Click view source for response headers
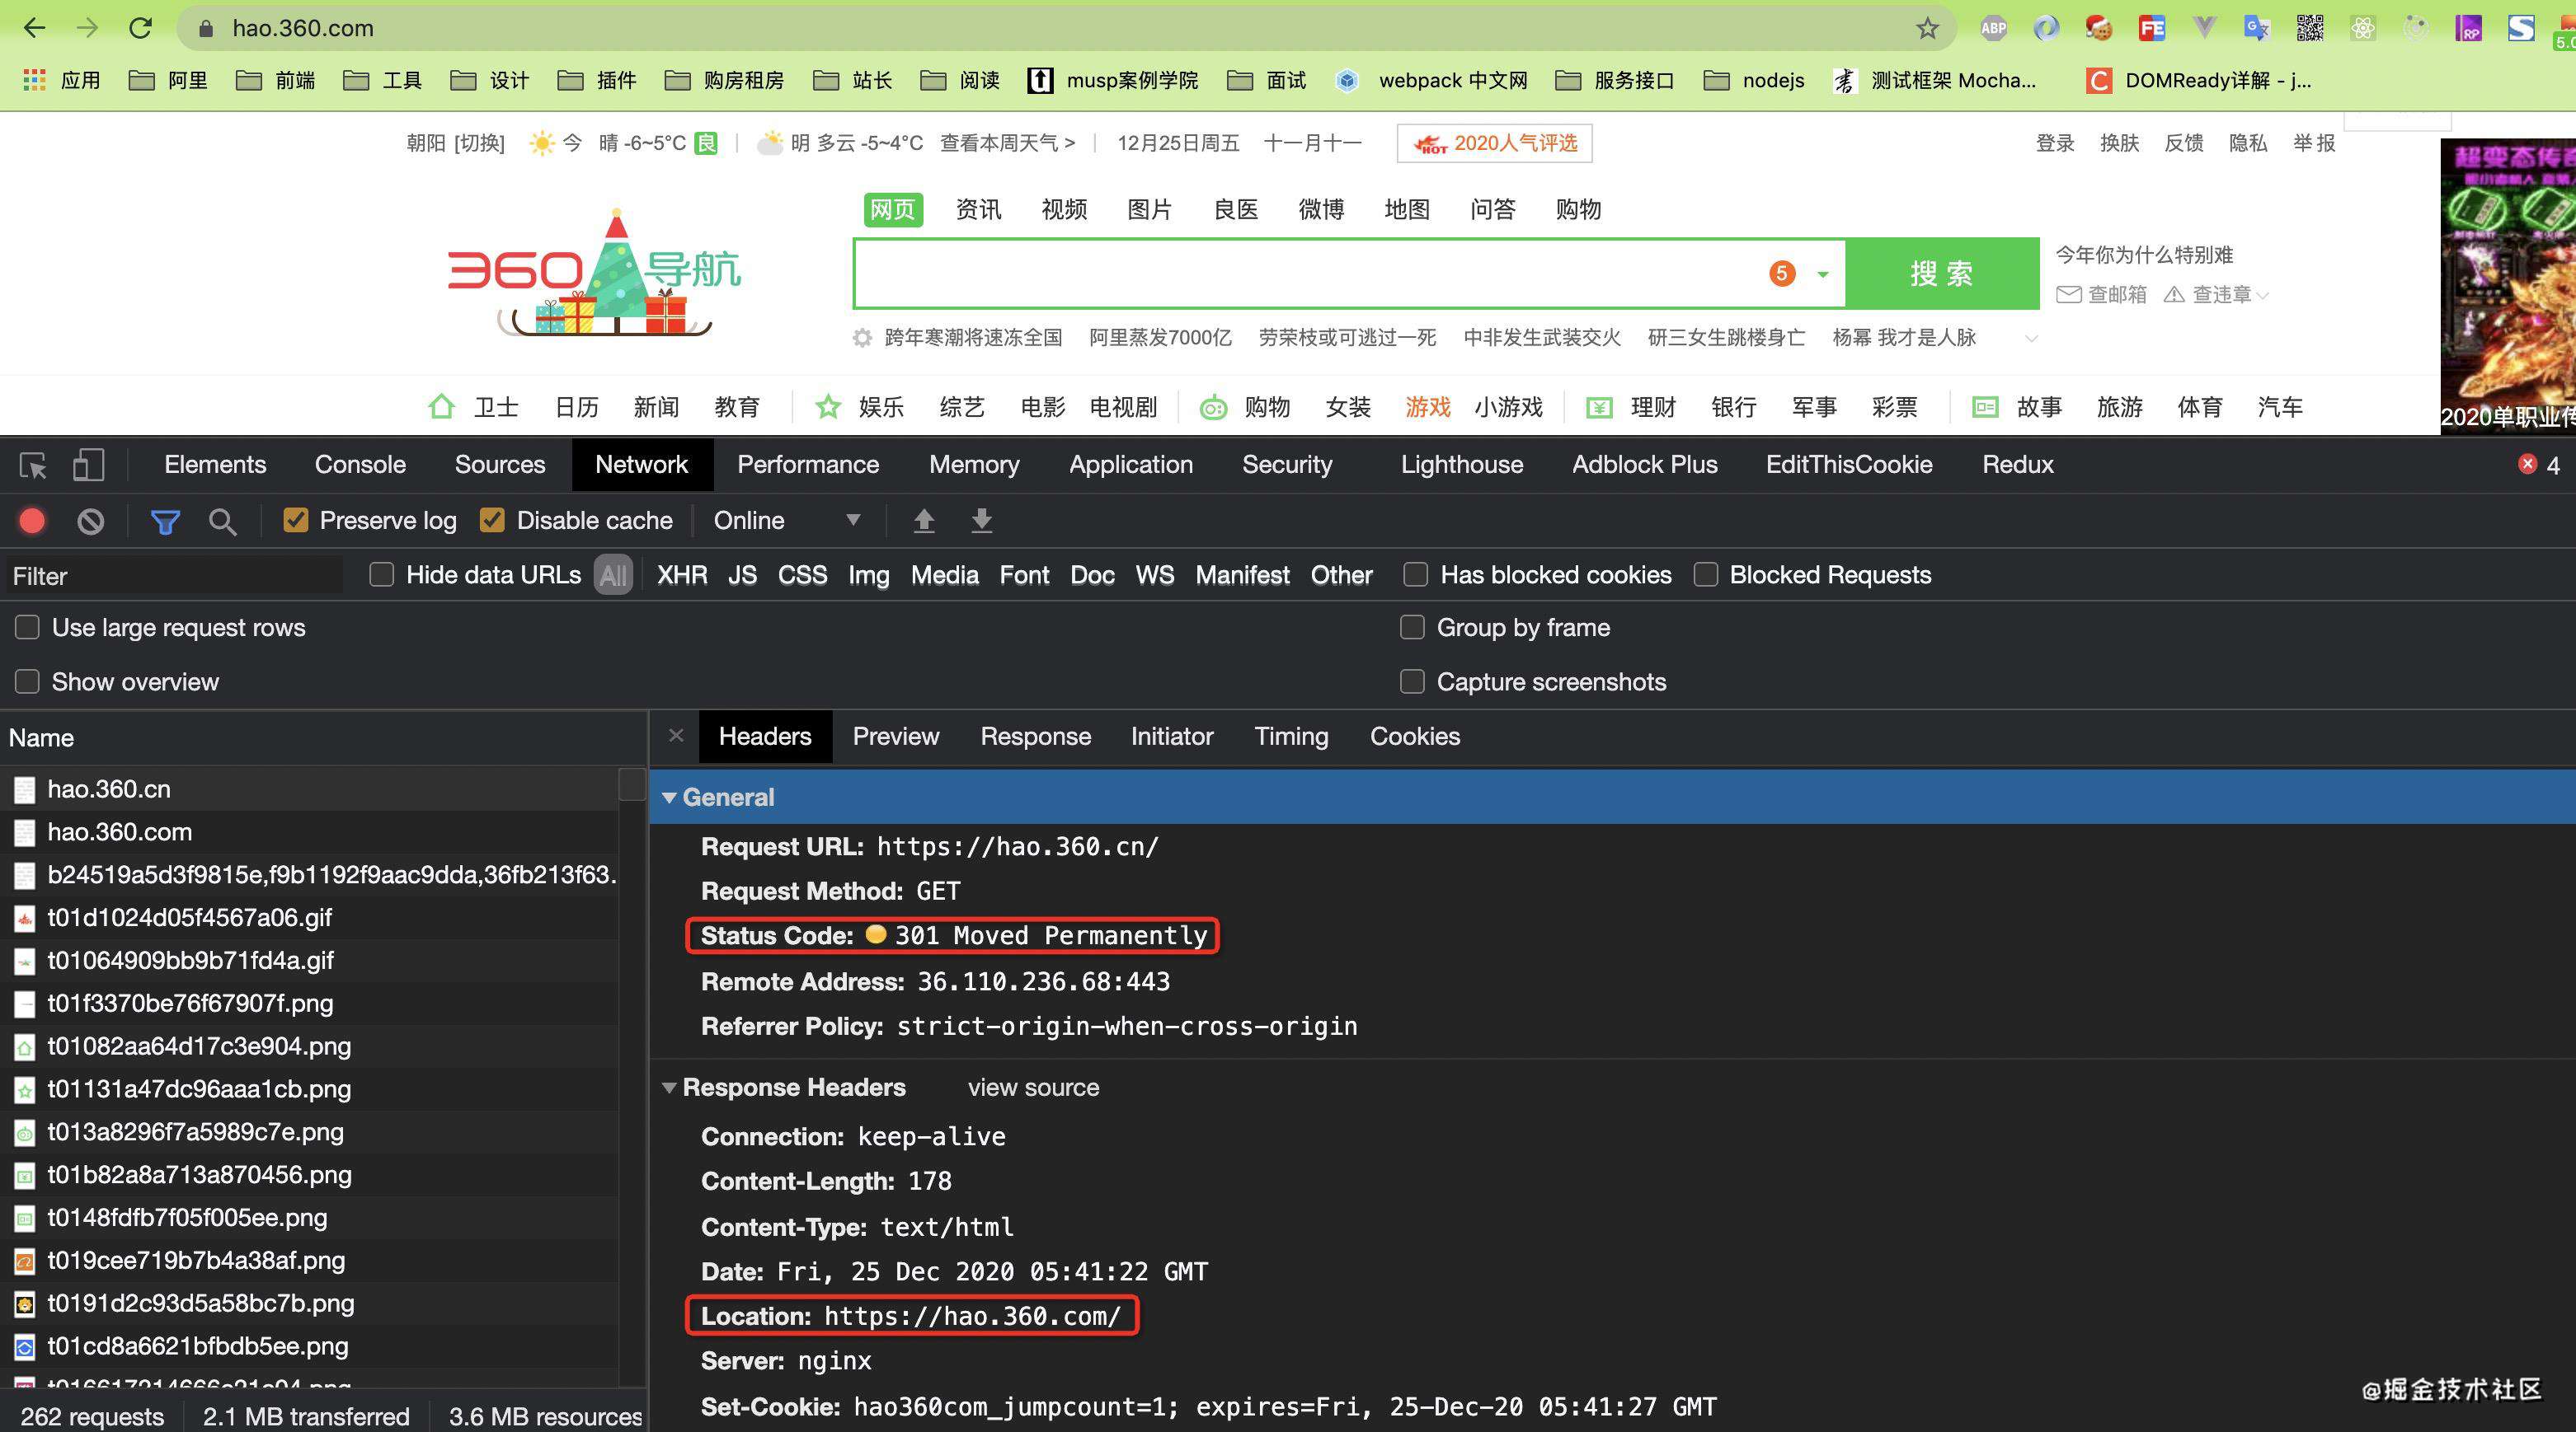The width and height of the screenshot is (2576, 1432). [x=1033, y=1088]
